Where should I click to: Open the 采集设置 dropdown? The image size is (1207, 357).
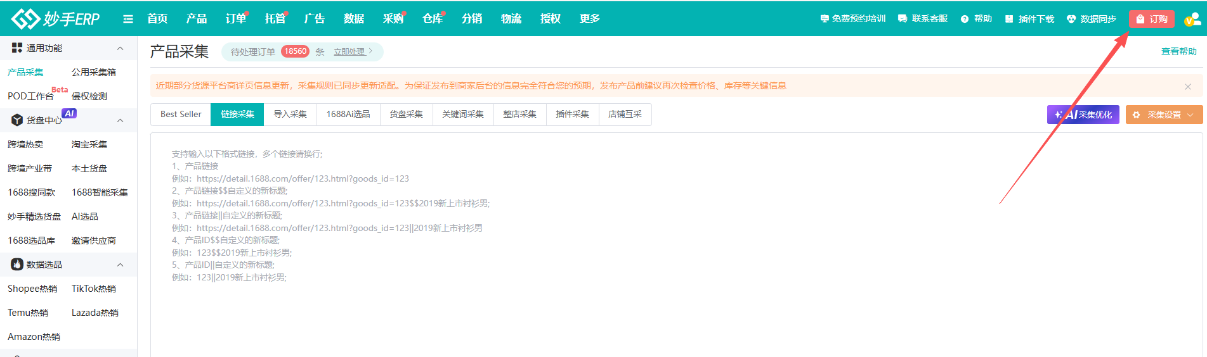pyautogui.click(x=1164, y=115)
